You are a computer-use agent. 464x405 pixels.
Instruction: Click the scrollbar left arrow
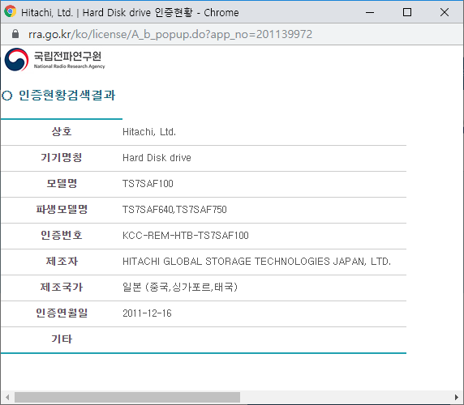click(7, 397)
